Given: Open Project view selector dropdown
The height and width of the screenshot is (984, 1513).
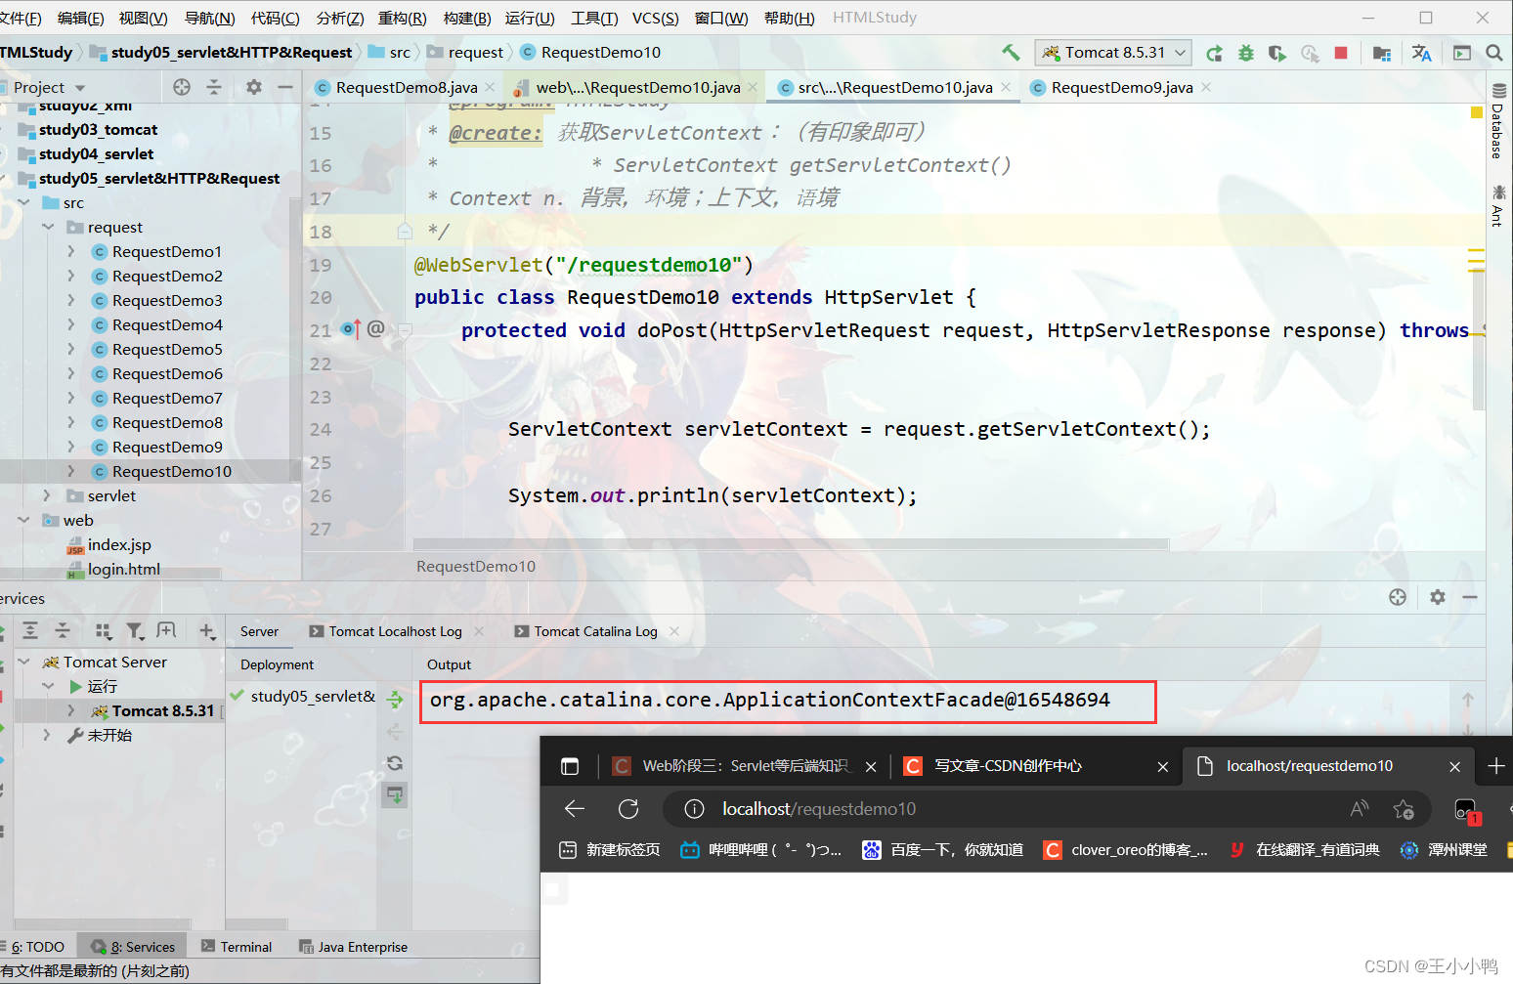Looking at the screenshot, I should coord(49,87).
